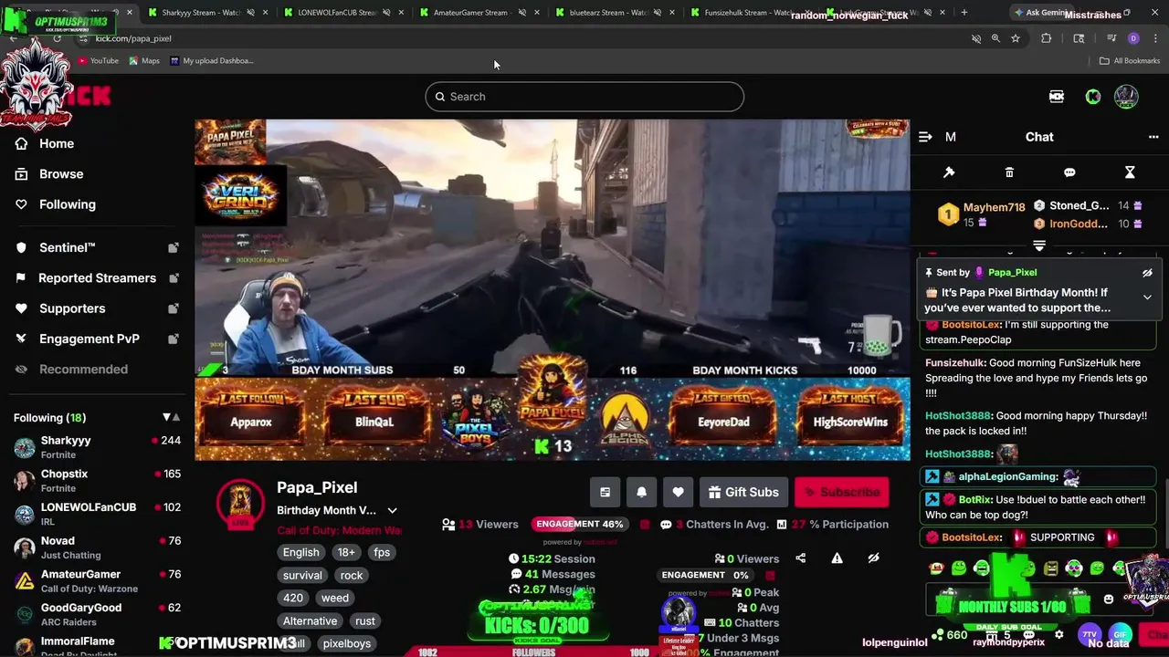Toggle the Supporters pin icon
The height and width of the screenshot is (657, 1169).
[173, 308]
